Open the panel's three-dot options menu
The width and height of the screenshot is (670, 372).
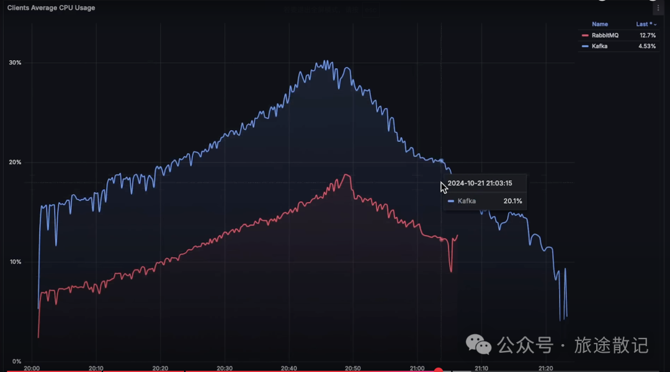[x=658, y=8]
